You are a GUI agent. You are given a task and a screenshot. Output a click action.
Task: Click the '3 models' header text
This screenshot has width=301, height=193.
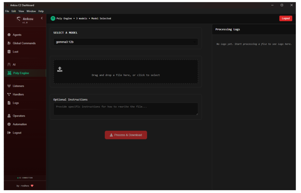(82, 18)
